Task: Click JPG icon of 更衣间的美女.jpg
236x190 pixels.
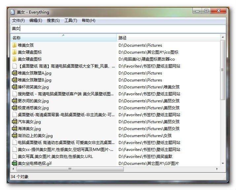Action: [15, 101]
